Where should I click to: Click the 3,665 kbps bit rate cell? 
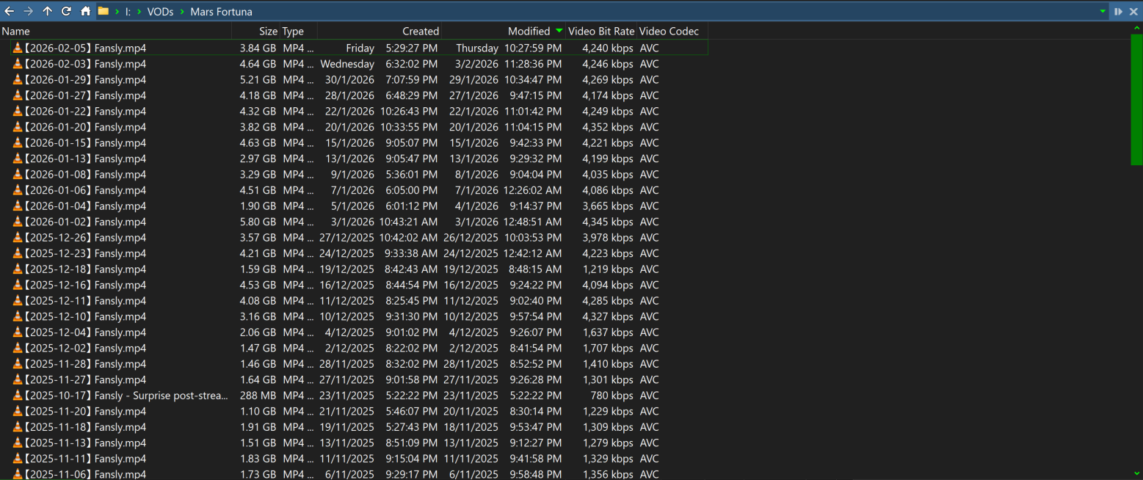(608, 206)
